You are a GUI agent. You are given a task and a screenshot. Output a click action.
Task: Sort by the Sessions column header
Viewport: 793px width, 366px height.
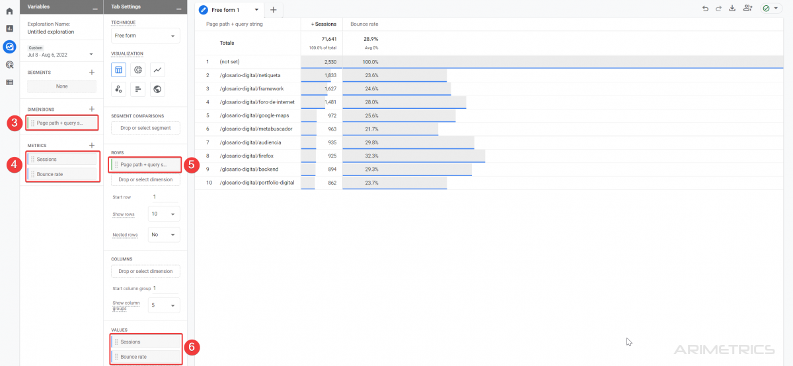[324, 24]
